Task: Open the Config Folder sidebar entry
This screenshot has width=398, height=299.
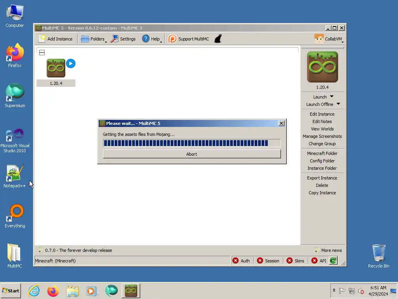Action: tap(322, 161)
